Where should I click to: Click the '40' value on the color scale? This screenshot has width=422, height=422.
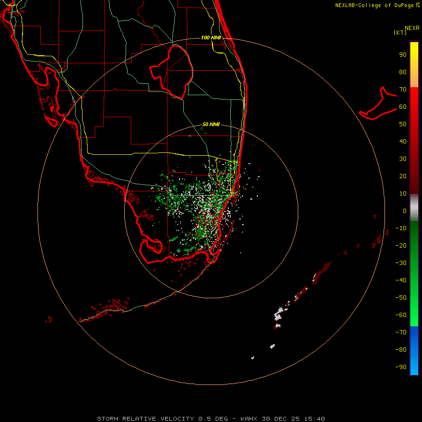(403, 142)
